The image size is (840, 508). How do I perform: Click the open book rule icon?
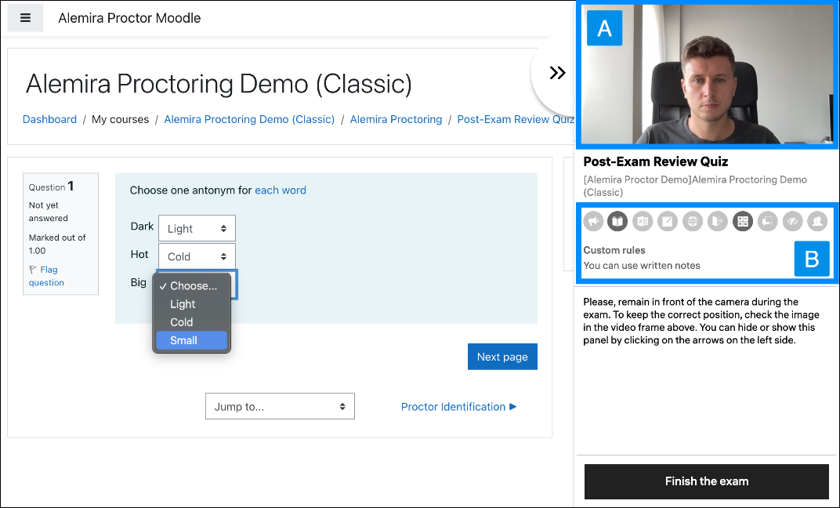618,222
